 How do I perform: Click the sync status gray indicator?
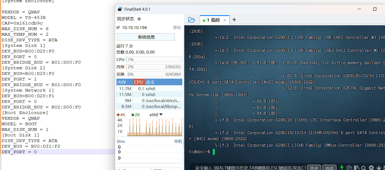coord(139,19)
